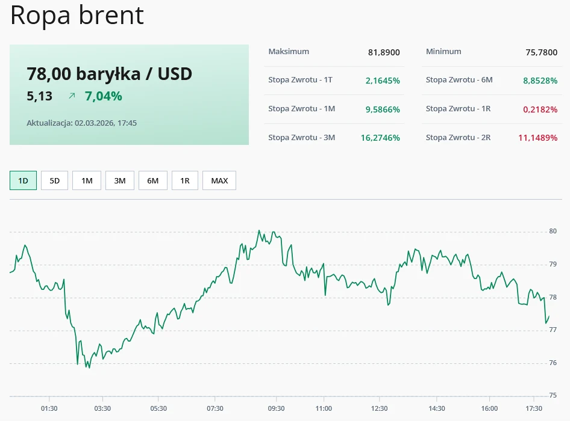570x421 pixels.
Task: Click the 78,00 baryłka / USD price
Action: [109, 73]
